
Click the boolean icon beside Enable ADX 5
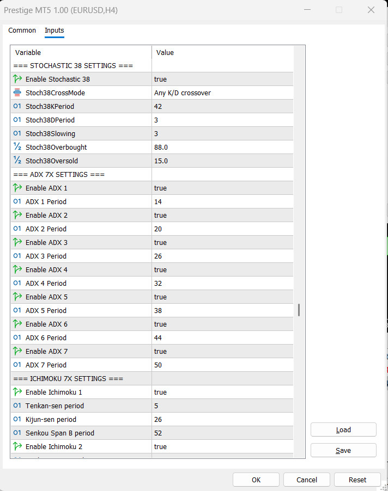coord(17,297)
